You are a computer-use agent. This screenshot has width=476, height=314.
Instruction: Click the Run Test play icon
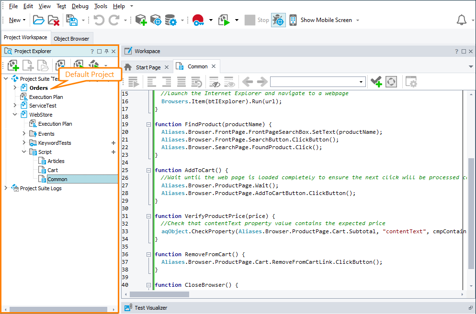click(x=224, y=20)
